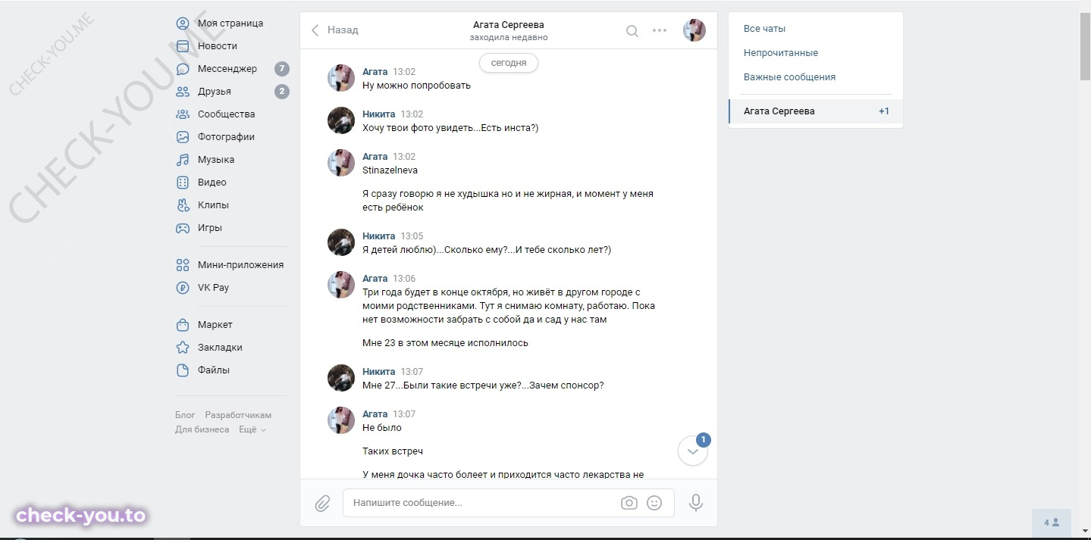The image size is (1091, 540).
Task: Expand the Ещё footer menu
Action: point(252,429)
